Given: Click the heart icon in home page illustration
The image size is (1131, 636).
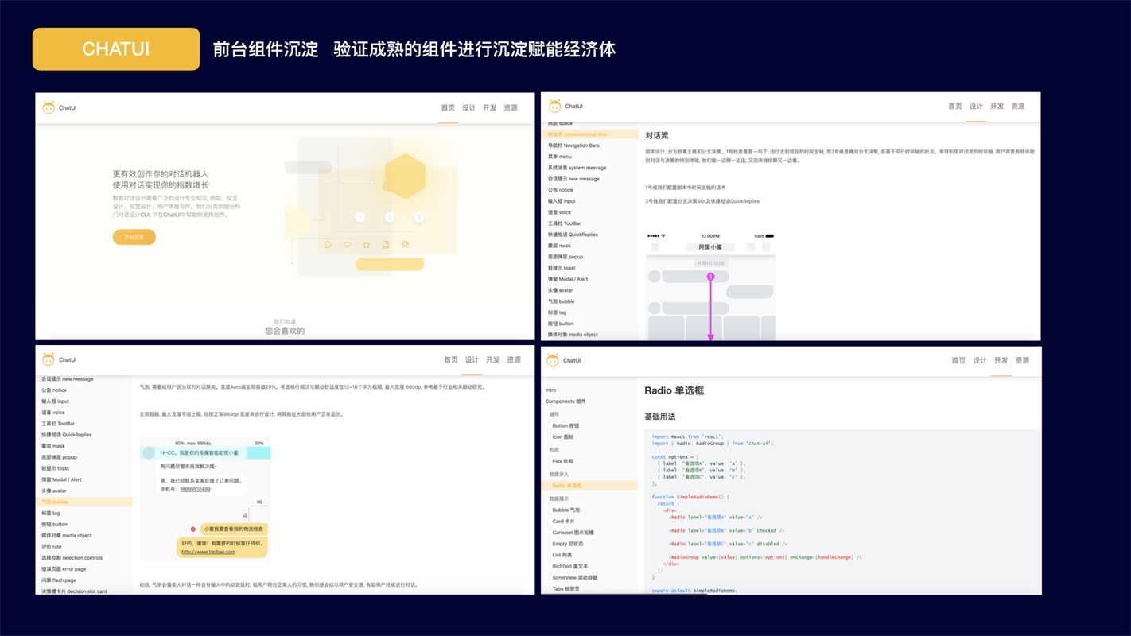Looking at the screenshot, I should tap(347, 245).
